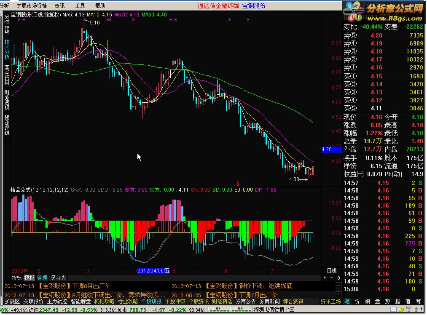The height and width of the screenshot is (315, 427).
Task: Switch to the 机构攻略 bottom tab
Action: (x=104, y=302)
